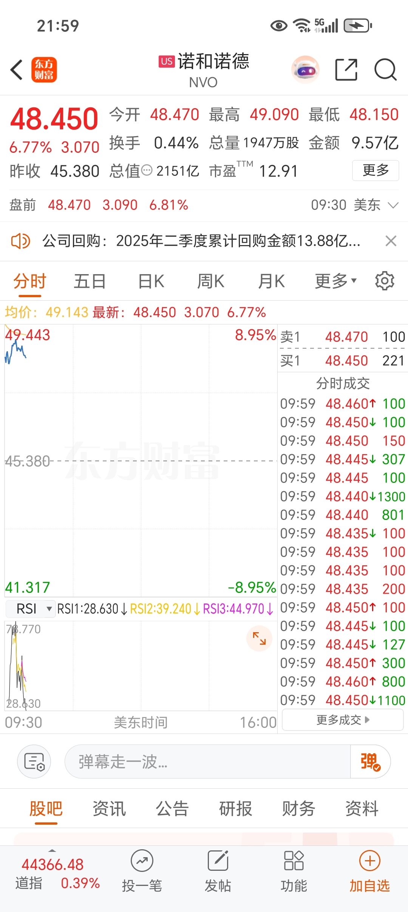Screen dimensions: 408x912
Task: Open the 研报 tab
Action: 235,809
